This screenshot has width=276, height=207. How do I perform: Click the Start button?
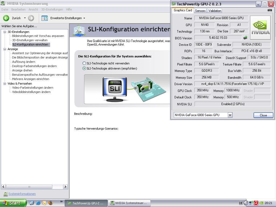[13, 203]
